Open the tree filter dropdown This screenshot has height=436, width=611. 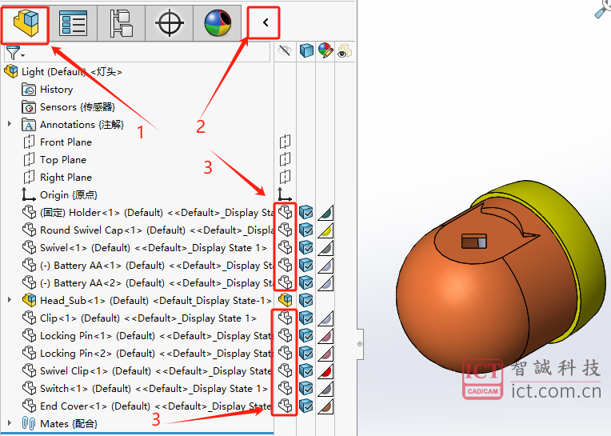(x=15, y=53)
